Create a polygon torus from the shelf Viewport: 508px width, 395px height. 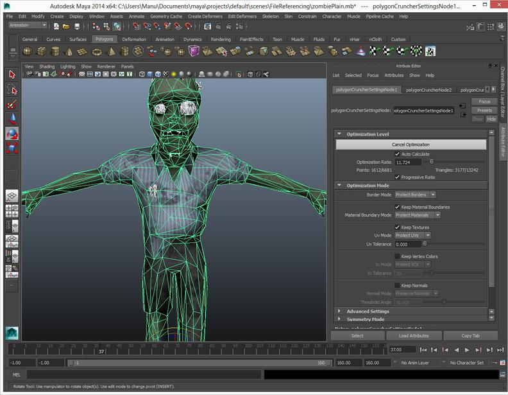pos(98,51)
